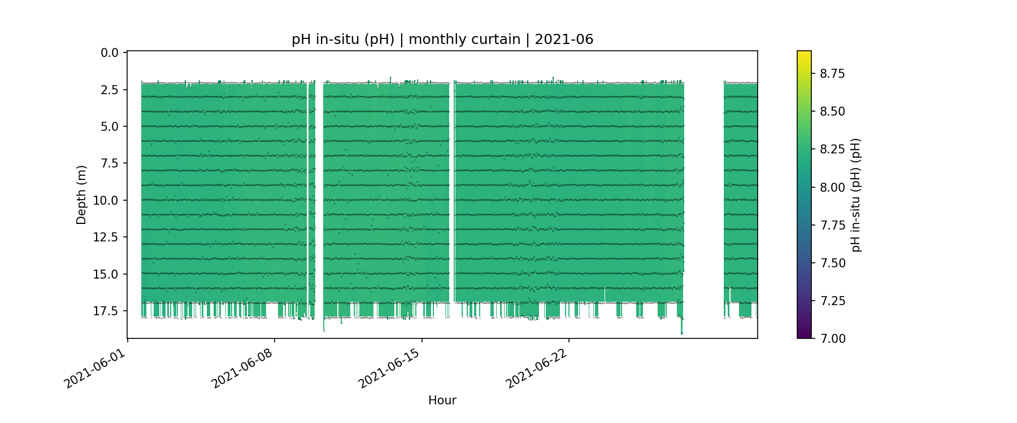Click the 0.0 depth tick label
1017x423 pixels.
[x=110, y=53]
